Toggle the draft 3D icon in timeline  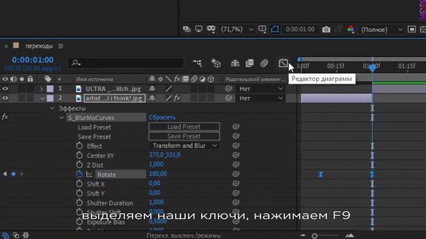[216, 63]
